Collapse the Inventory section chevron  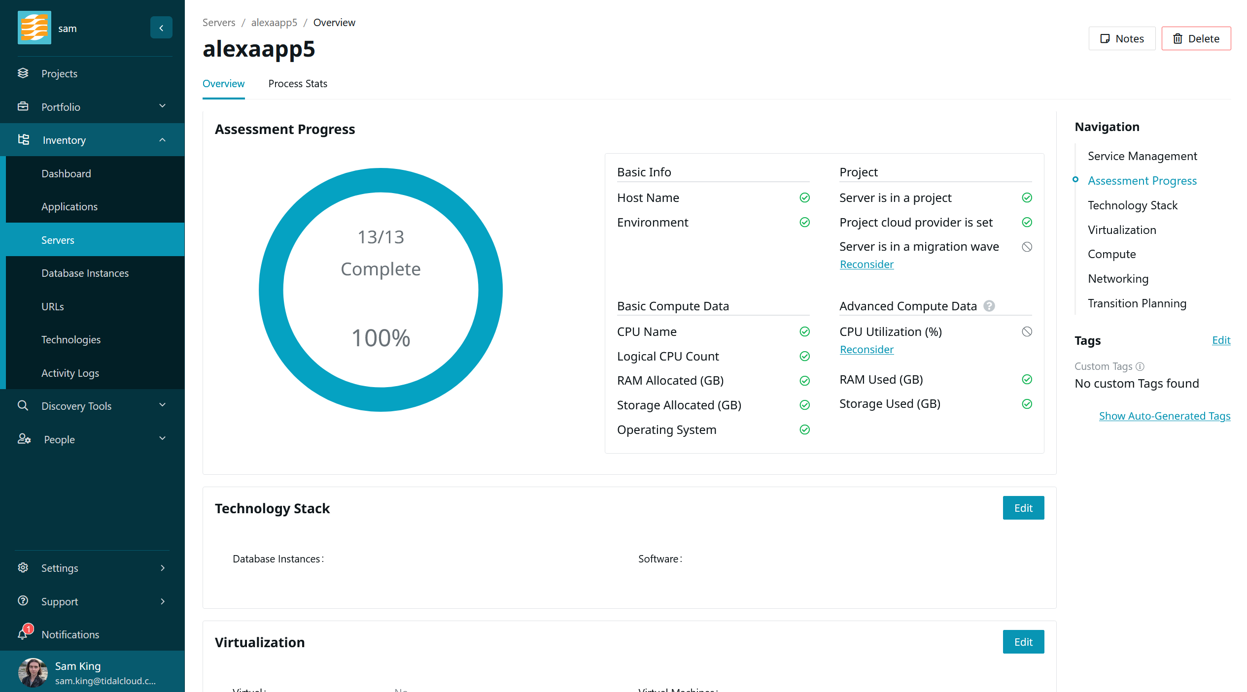coord(162,140)
